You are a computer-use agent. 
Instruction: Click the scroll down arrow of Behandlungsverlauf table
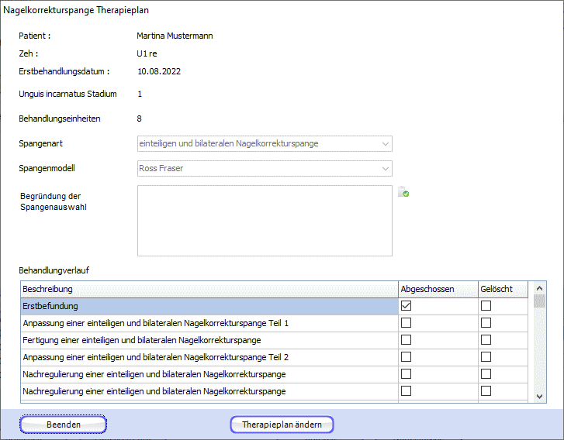pyautogui.click(x=540, y=396)
